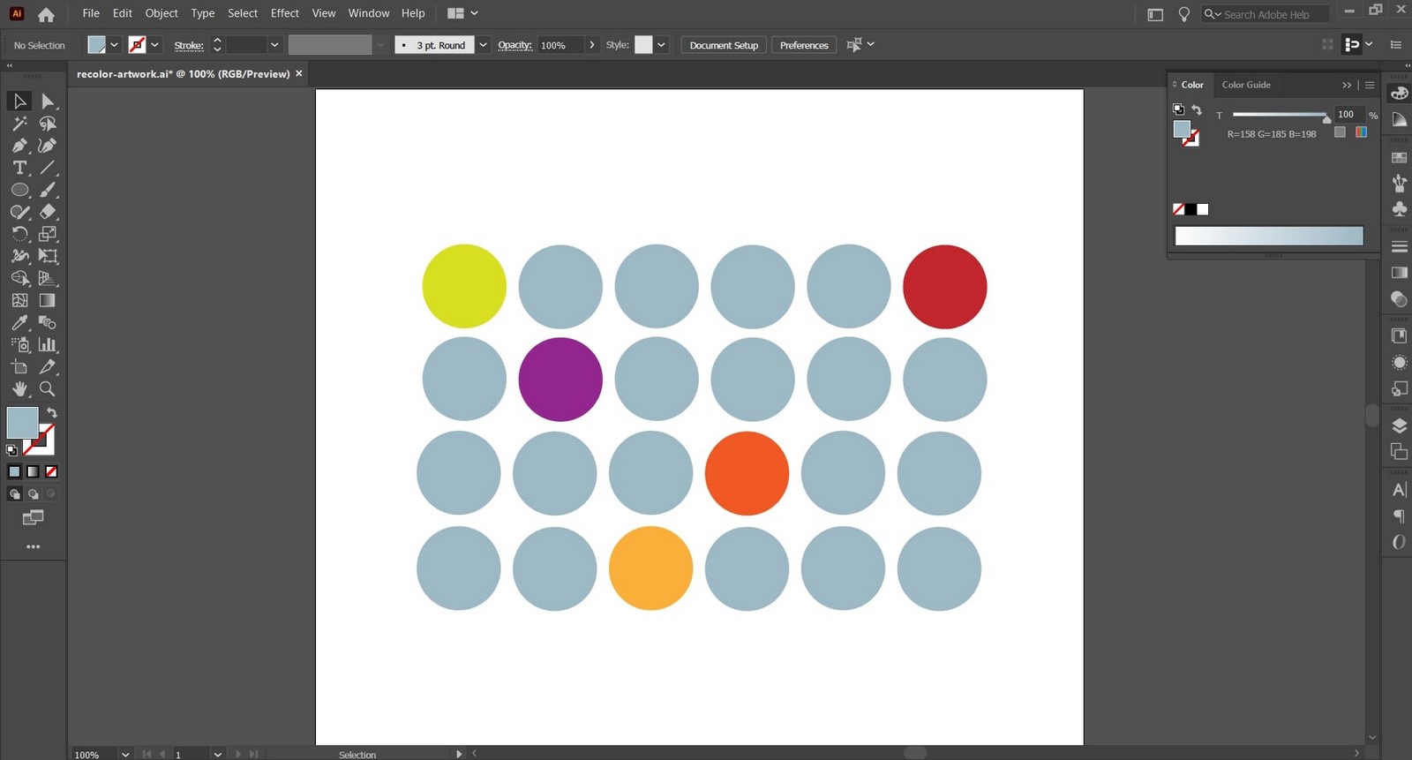Switch Color panel to RGB spectrum icon
The width and height of the screenshot is (1412, 760).
[1362, 132]
